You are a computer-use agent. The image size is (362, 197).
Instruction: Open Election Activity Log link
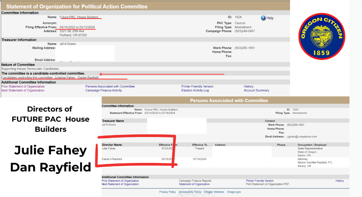[195, 90]
